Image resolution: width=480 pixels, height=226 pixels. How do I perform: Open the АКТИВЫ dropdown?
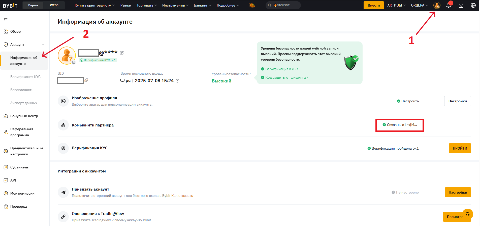pos(396,5)
